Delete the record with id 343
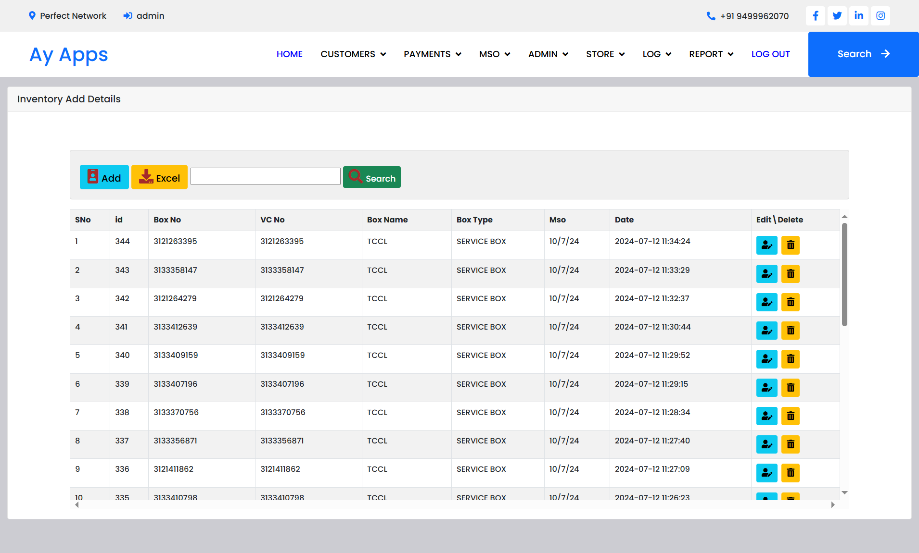 click(790, 274)
